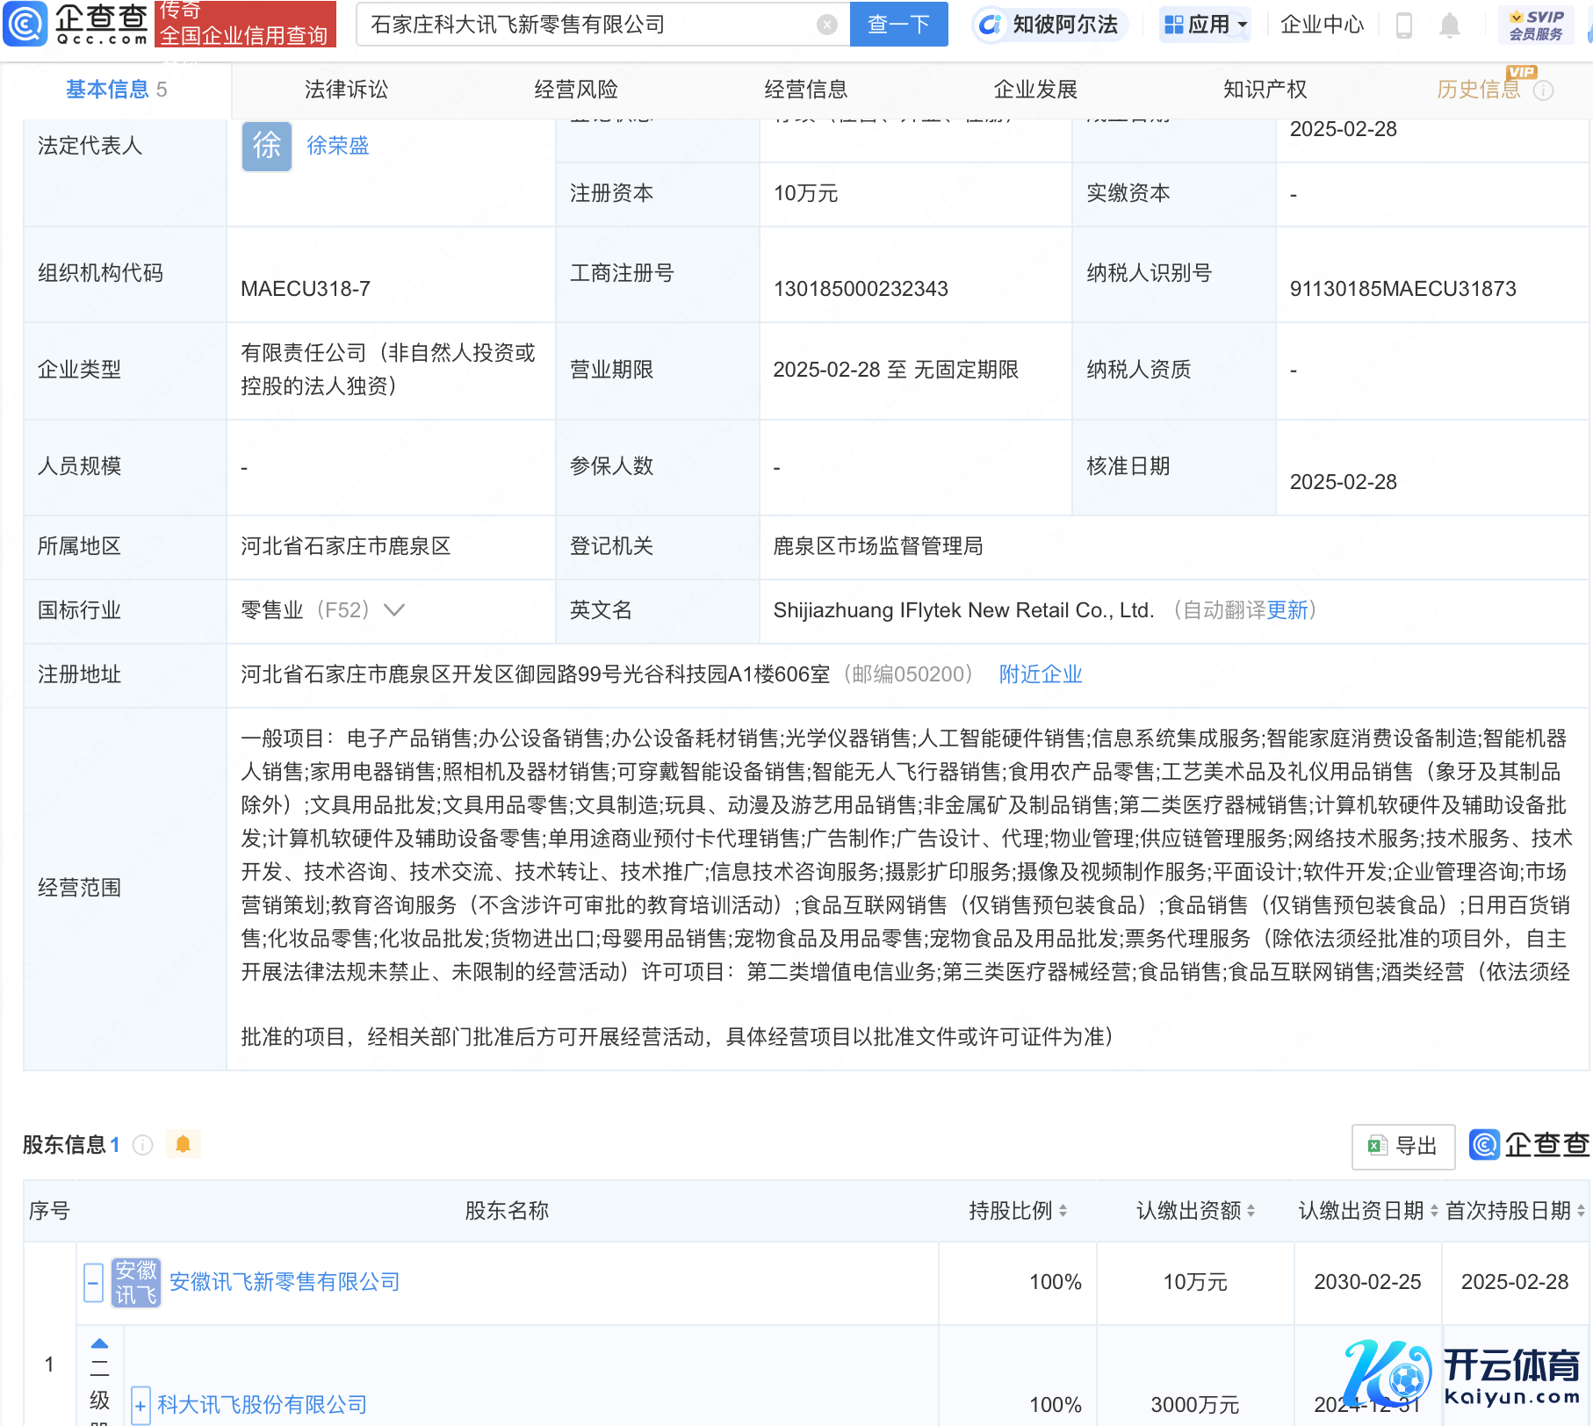Open the mobile app phone icon
This screenshot has height=1426, width=1593.
click(x=1403, y=25)
